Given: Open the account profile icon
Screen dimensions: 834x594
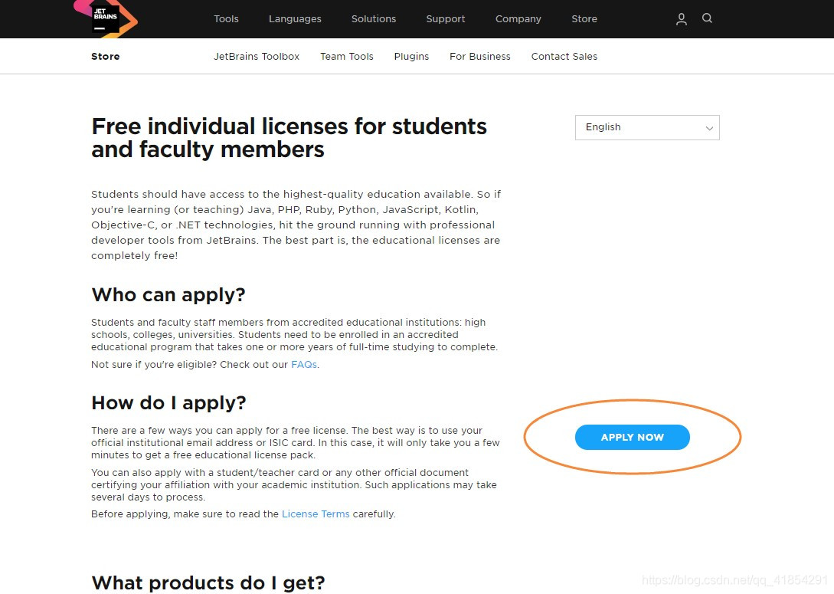Looking at the screenshot, I should (682, 19).
